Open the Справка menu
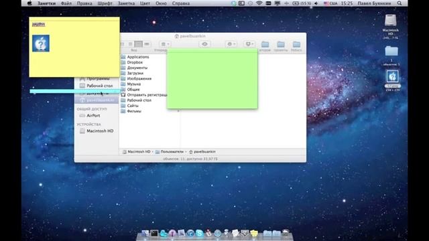Viewport: 429px width, 241px height. coord(181,3)
